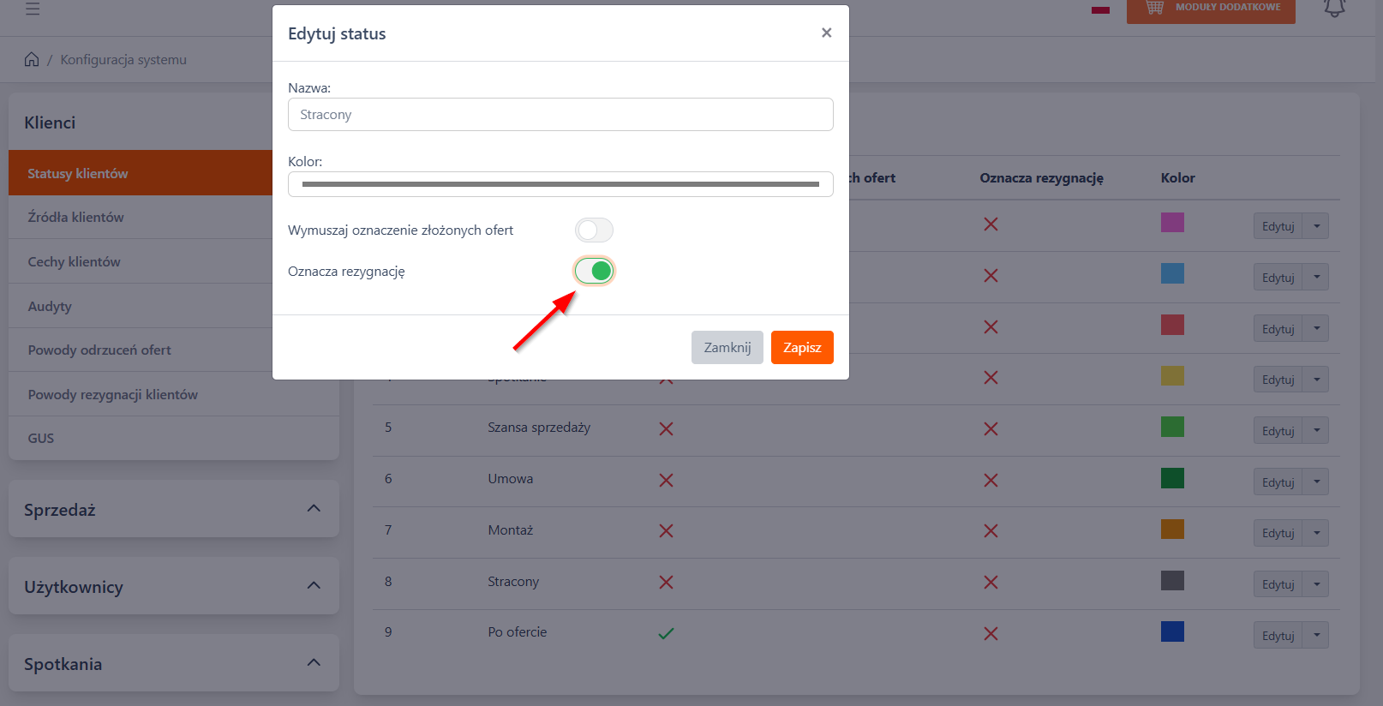The width and height of the screenshot is (1383, 706).
Task: Select Źródła klientów menu item
Action: (75, 218)
